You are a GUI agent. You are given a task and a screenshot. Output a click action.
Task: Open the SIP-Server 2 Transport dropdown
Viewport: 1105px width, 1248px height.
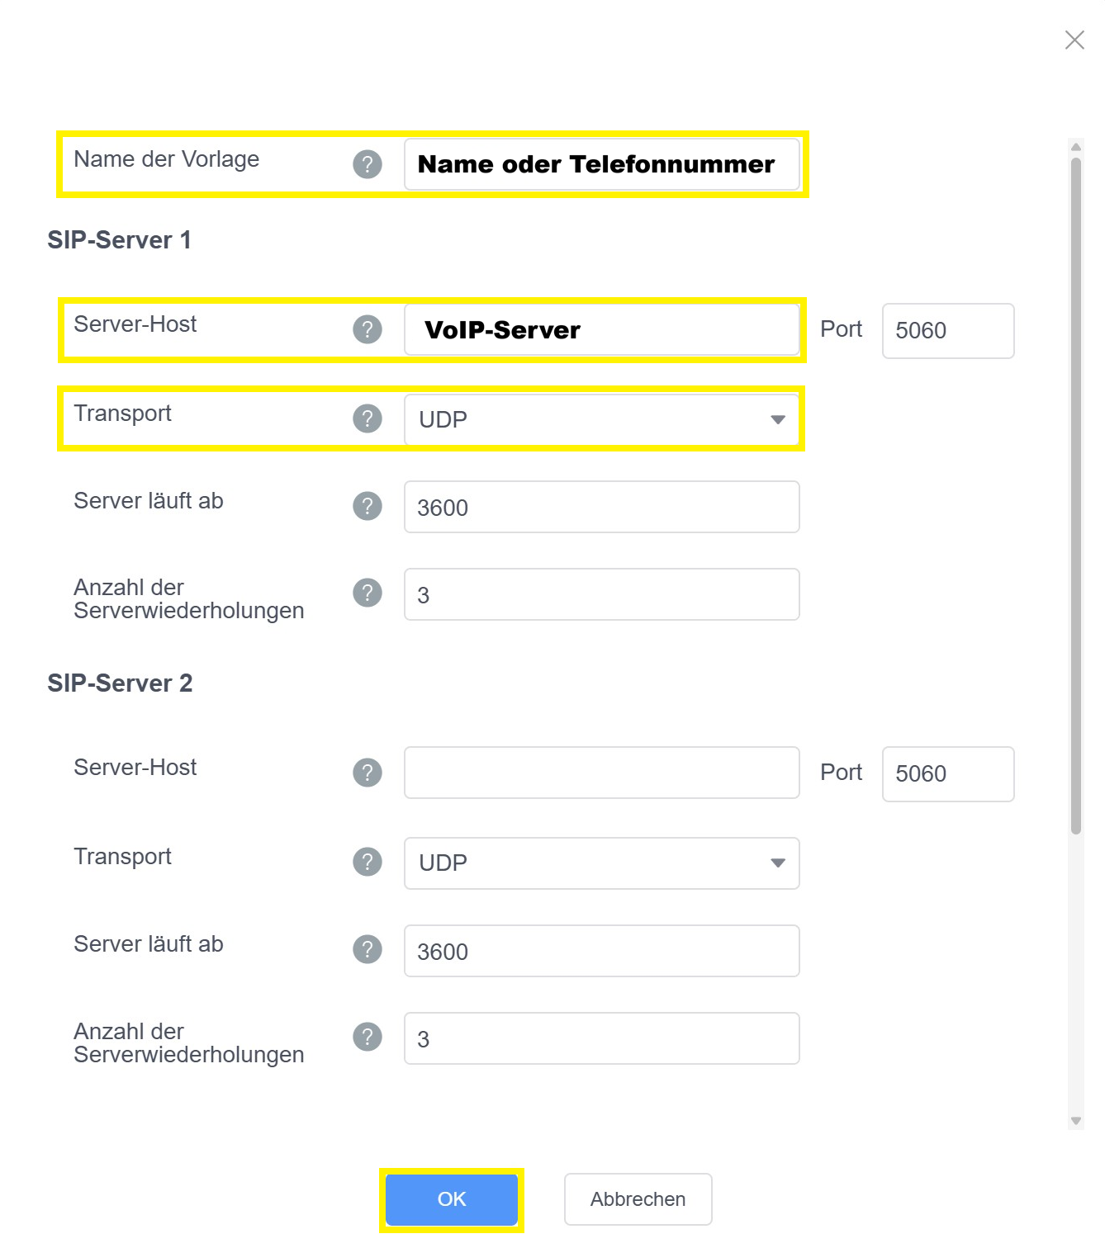[601, 863]
